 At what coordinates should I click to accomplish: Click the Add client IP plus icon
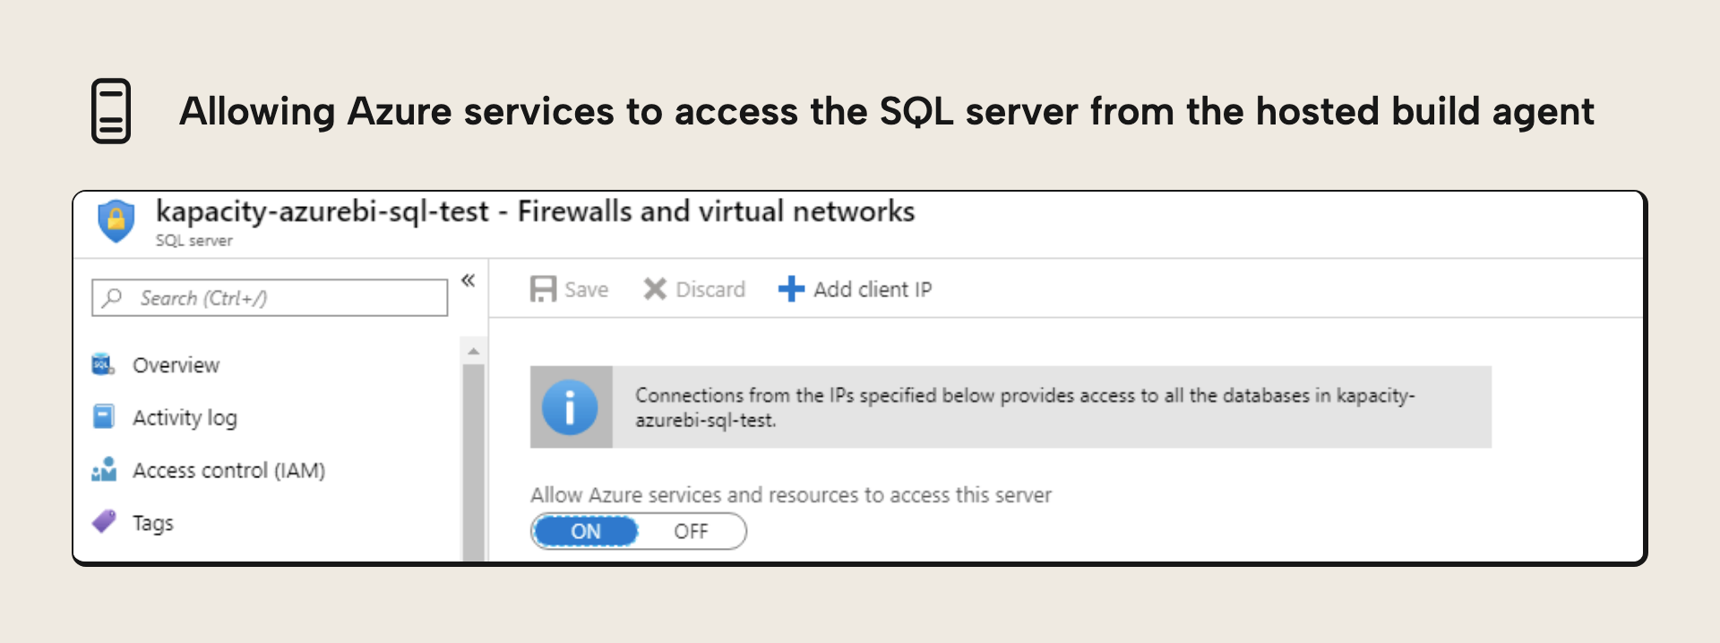(791, 289)
